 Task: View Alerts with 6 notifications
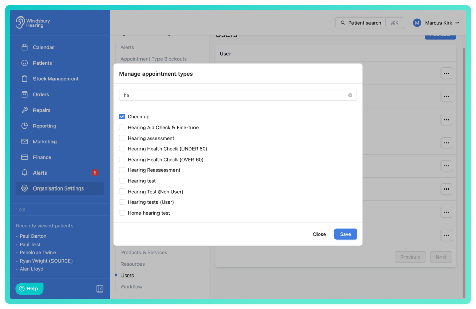60,173
